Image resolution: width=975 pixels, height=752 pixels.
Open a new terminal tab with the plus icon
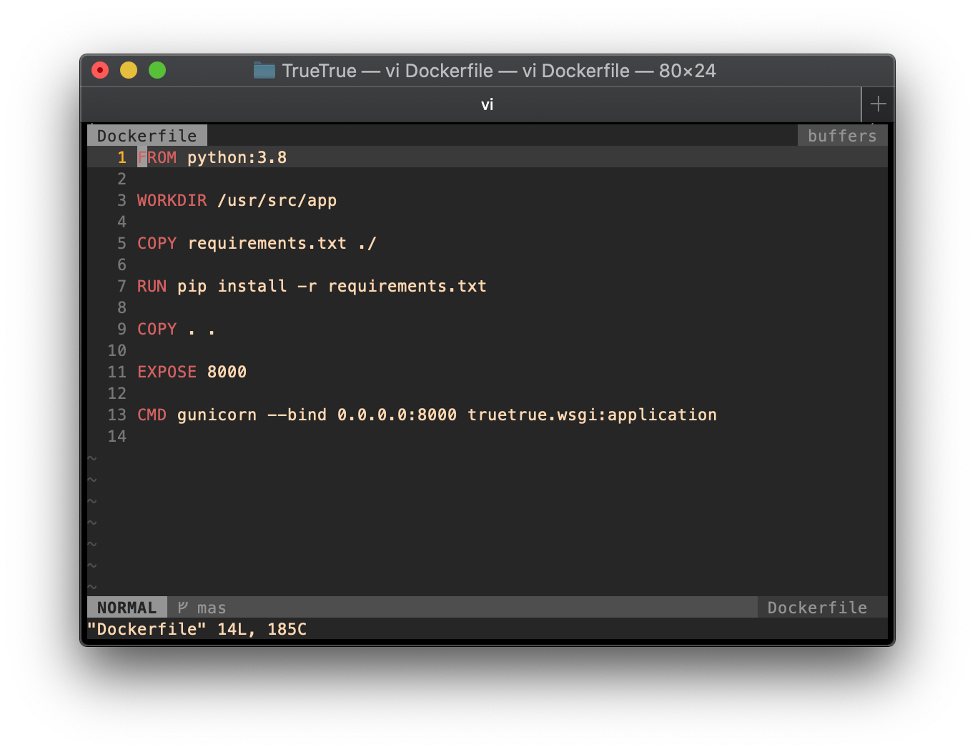[x=878, y=104]
